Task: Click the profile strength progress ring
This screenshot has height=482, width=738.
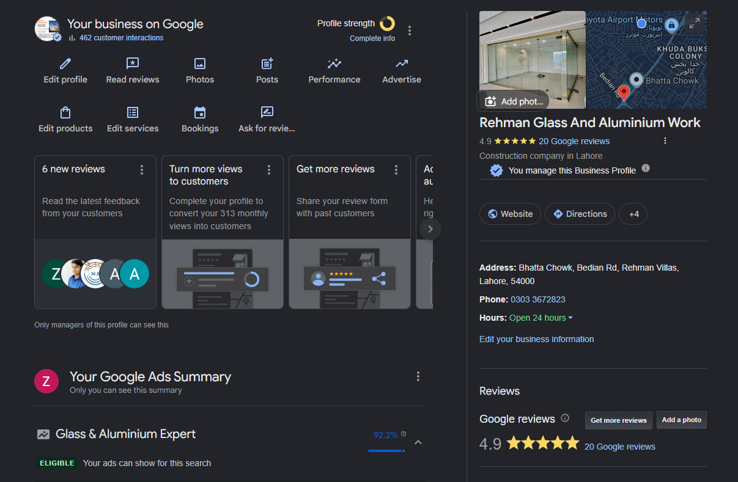Action: pos(387,24)
